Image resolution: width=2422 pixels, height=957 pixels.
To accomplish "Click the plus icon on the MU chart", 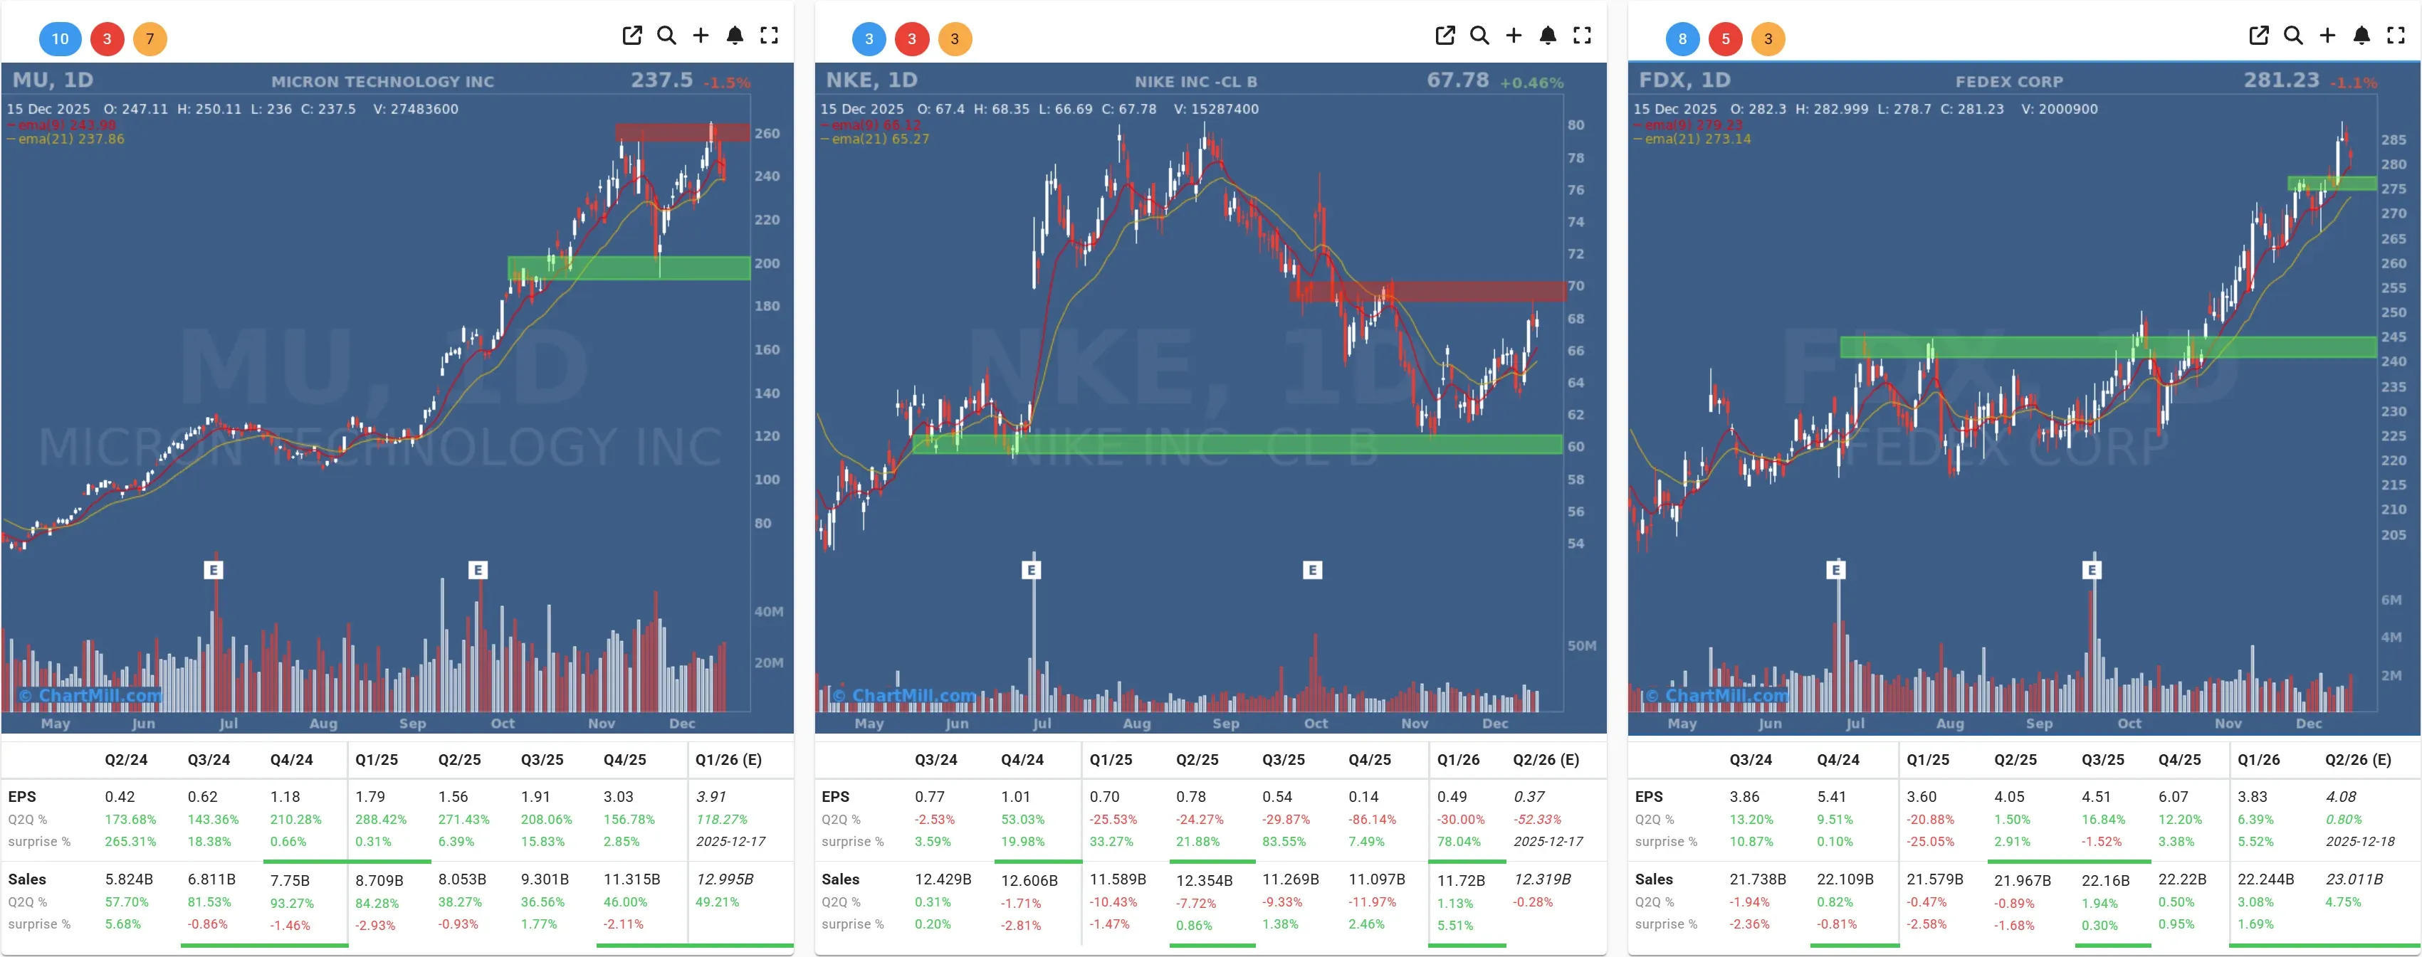I will pos(701,35).
